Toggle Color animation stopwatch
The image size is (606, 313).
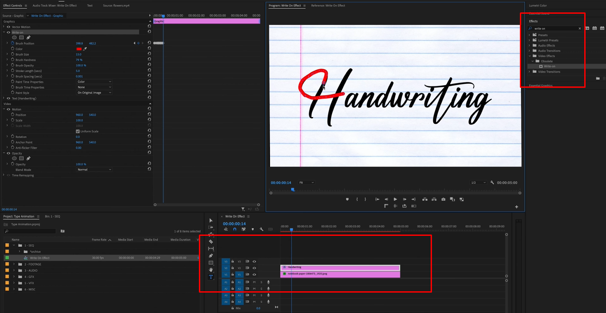click(x=12, y=49)
